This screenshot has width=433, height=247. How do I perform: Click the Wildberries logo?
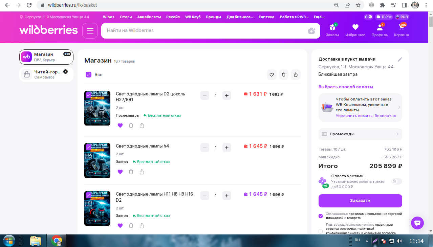[49, 30]
